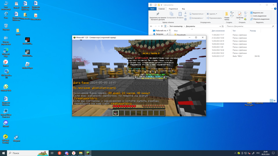This screenshot has width=278, height=156.
Task: Click Выделить все in Explorer ribbon
Action: pos(257,13)
